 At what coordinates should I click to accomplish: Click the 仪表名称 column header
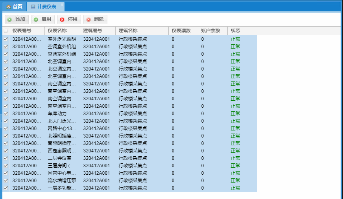tap(57, 31)
